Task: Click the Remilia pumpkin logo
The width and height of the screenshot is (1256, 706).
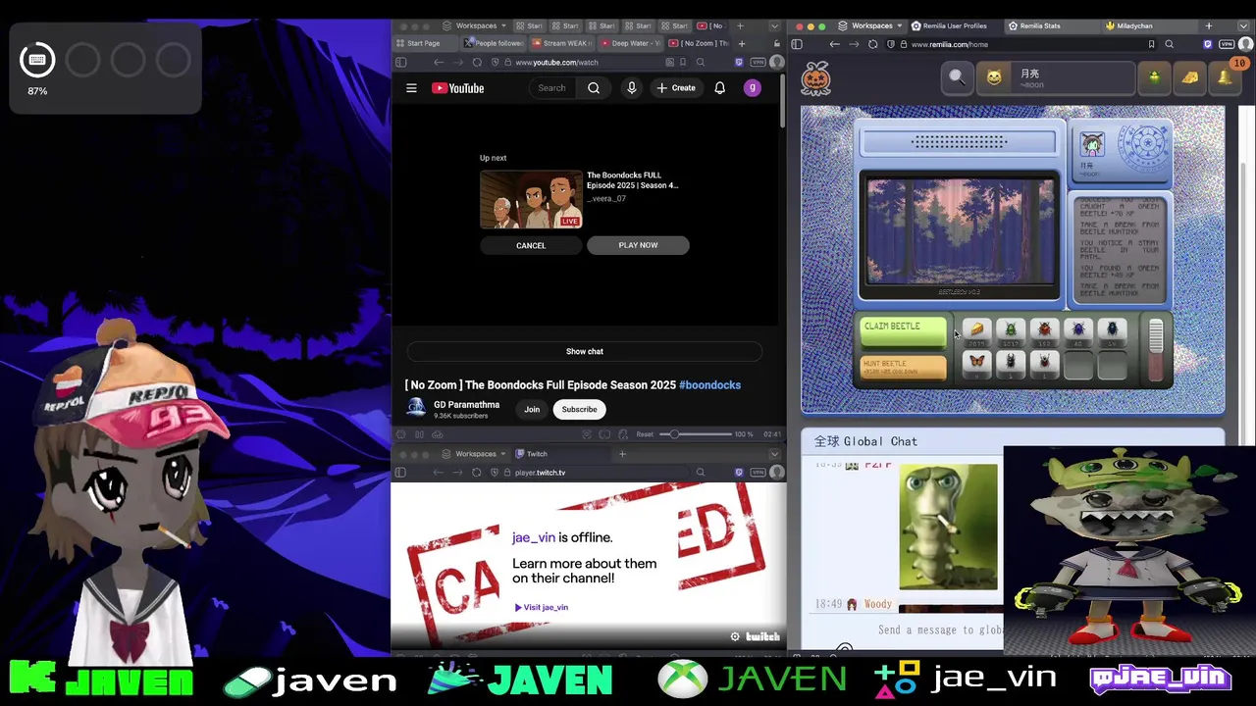Action: (x=815, y=77)
